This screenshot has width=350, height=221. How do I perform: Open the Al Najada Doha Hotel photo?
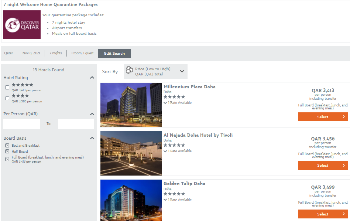click(x=131, y=153)
